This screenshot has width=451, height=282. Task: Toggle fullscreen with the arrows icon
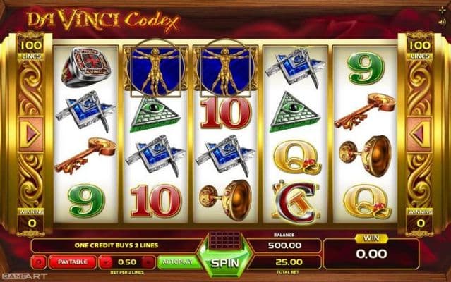click(x=442, y=10)
